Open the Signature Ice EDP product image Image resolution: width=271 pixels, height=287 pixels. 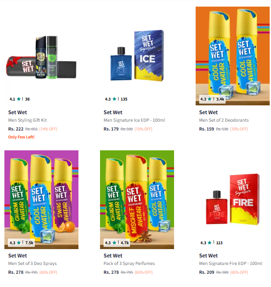(x=137, y=56)
